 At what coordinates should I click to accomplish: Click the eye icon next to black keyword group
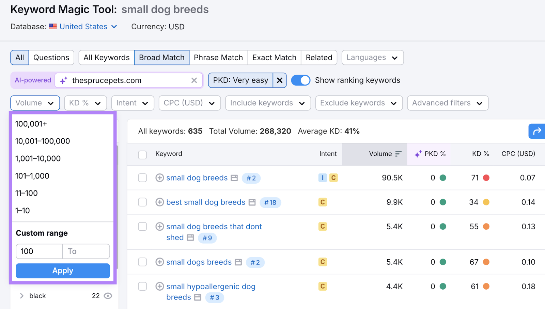108,296
